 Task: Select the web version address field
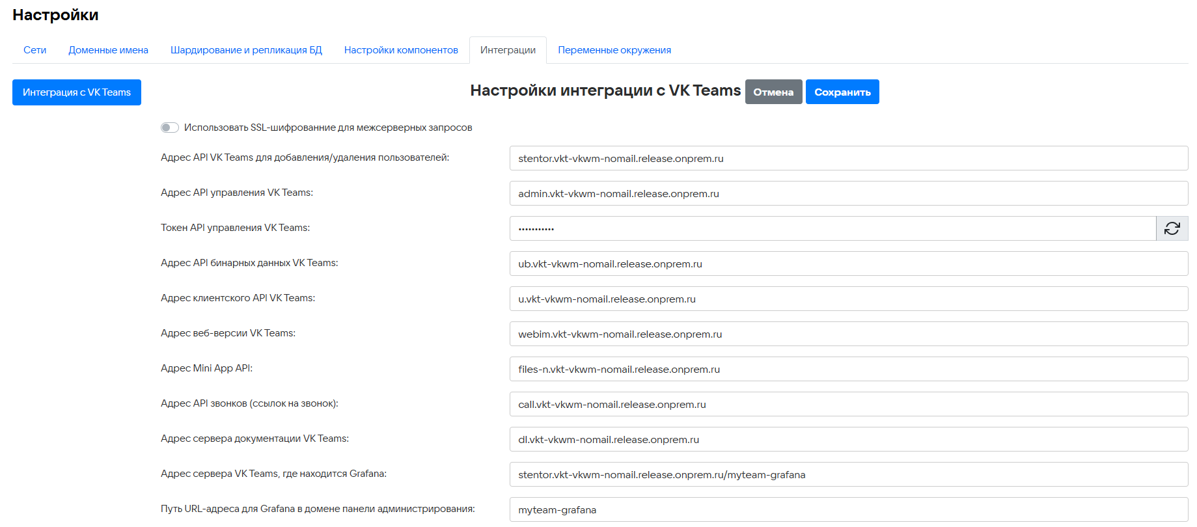848,334
